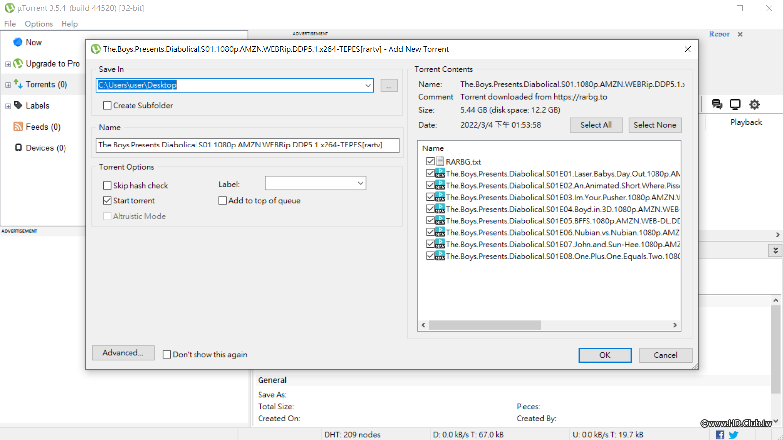The width and height of the screenshot is (783, 440).
Task: Click the Feeds RSS icon
Action: point(18,126)
